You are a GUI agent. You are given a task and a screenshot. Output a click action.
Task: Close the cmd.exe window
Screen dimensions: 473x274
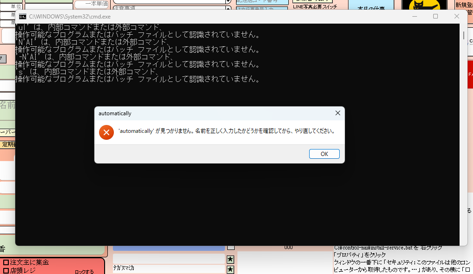coord(457,16)
